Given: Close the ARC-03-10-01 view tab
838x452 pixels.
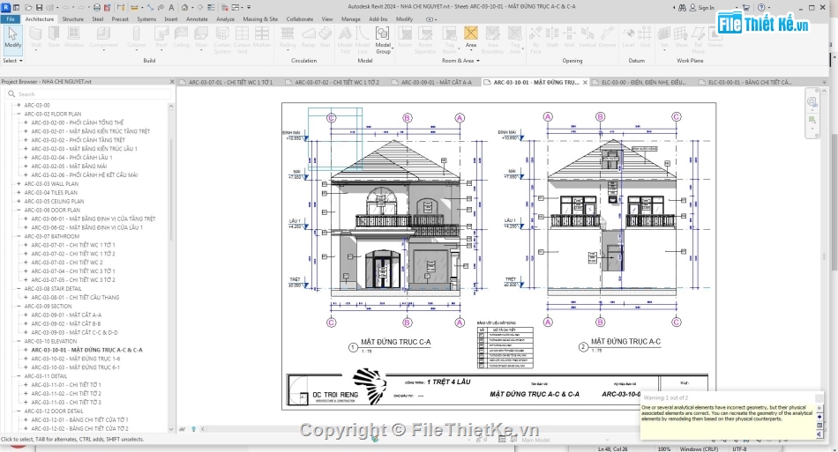Looking at the screenshot, I should (585, 82).
